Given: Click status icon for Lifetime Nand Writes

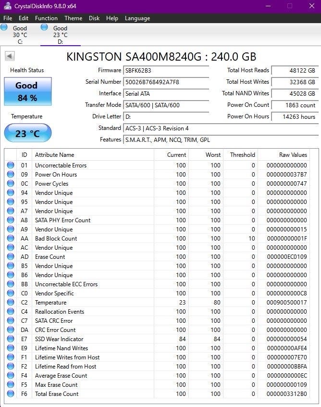Looking at the screenshot, I should pyautogui.click(x=11, y=348).
